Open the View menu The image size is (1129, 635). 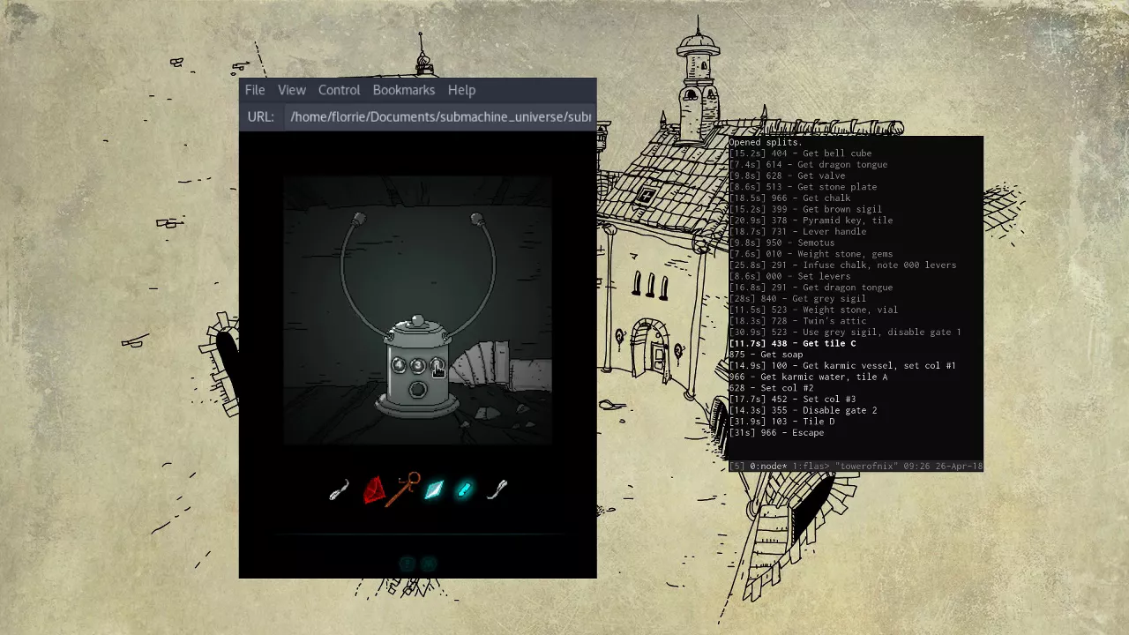coord(292,90)
